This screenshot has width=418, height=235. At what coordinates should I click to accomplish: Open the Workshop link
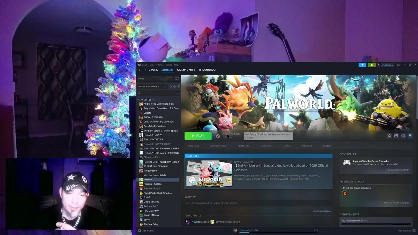click(x=307, y=146)
